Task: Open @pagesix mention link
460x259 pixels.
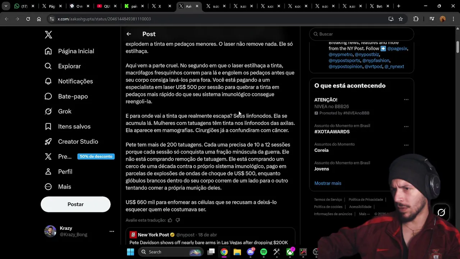Action: 397,49
